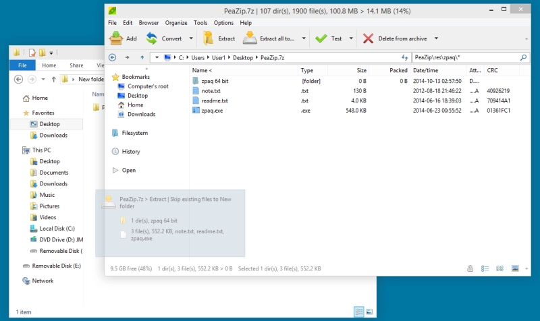Click the User1 breadcrumb segment

tap(218, 58)
